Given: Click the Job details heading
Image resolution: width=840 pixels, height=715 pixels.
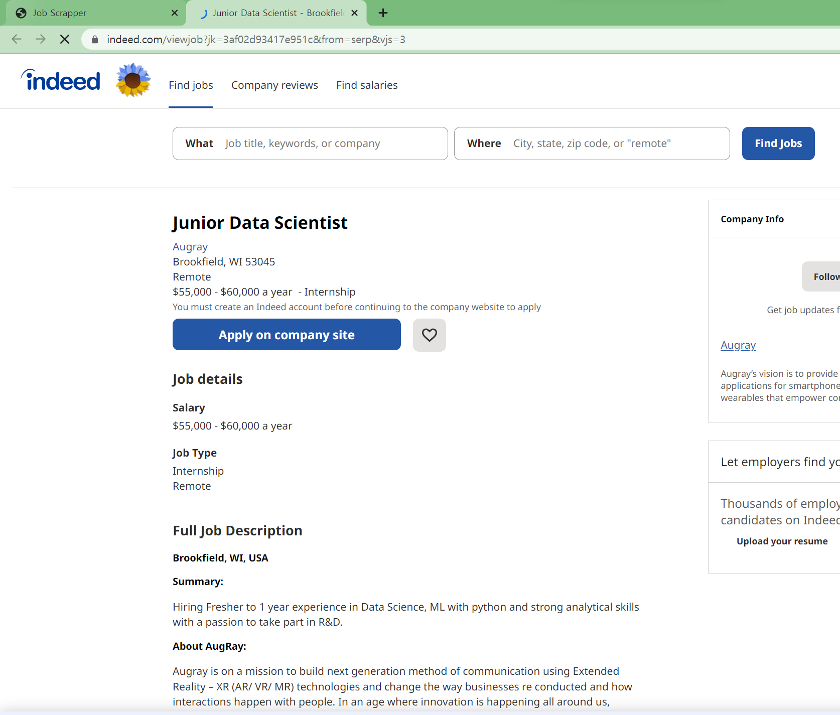Looking at the screenshot, I should pyautogui.click(x=207, y=379).
